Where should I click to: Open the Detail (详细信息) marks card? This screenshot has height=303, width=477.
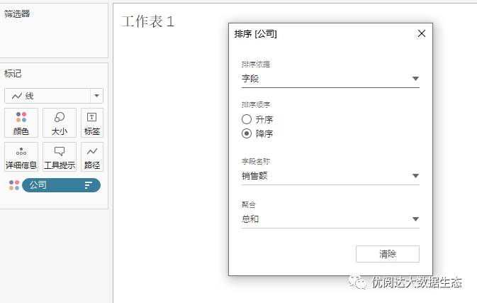tap(21, 157)
